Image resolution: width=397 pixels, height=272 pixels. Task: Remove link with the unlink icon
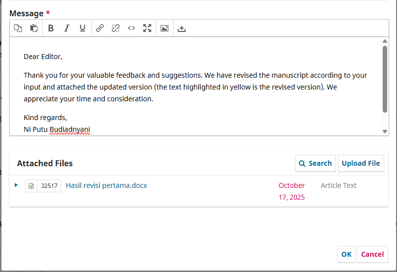tap(115, 29)
